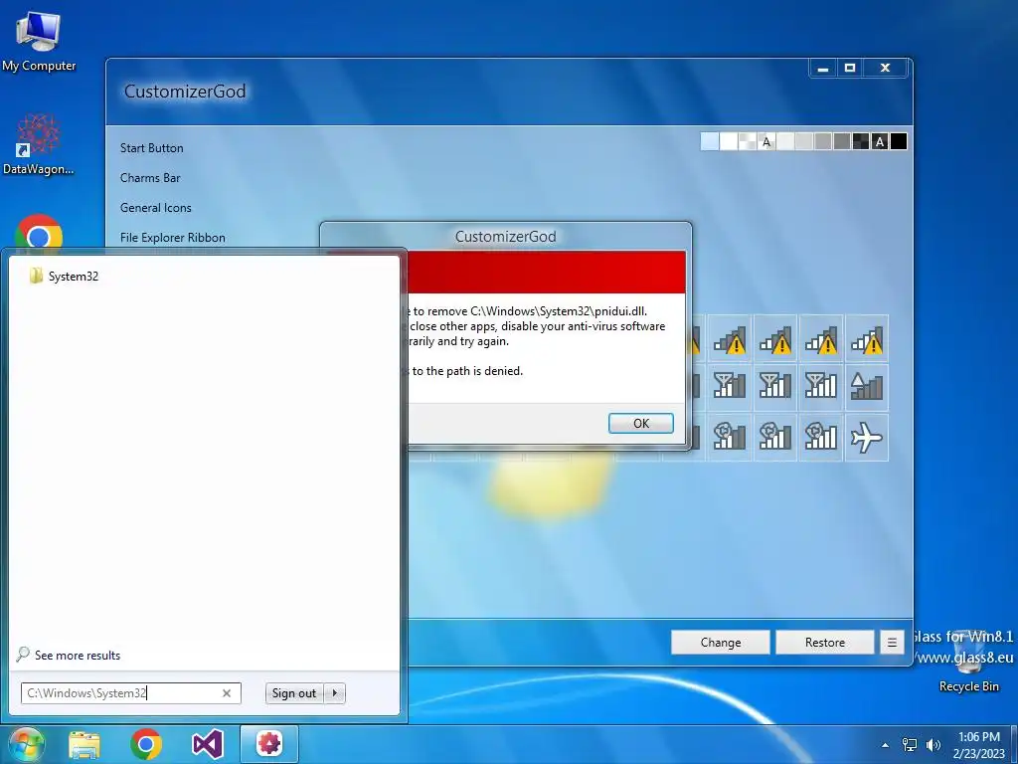Click the Sign out button
This screenshot has height=764, width=1018.
293,693
